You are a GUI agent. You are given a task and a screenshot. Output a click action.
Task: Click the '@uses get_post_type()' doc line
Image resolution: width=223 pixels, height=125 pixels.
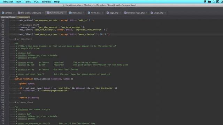(64, 74)
